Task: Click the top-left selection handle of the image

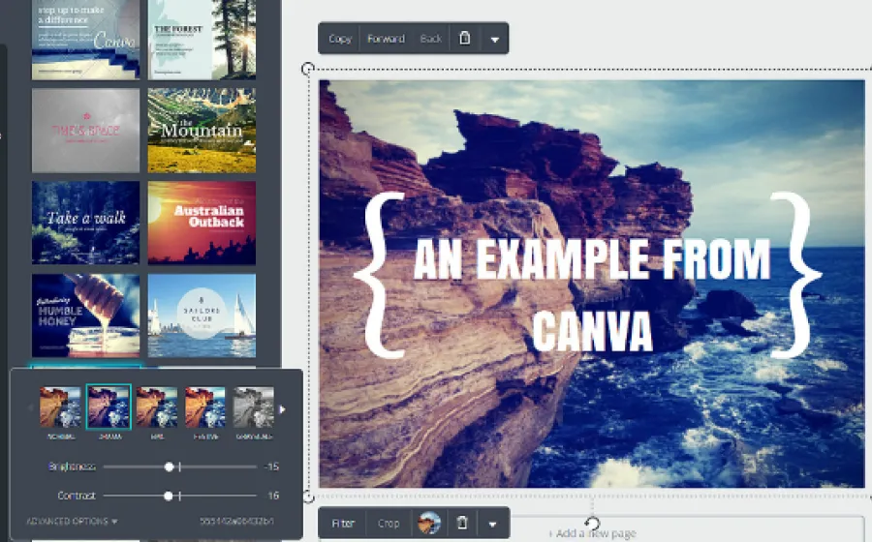Action: click(x=307, y=69)
